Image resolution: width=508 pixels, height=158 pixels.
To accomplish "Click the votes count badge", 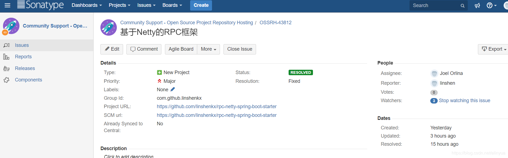I will (434, 93).
